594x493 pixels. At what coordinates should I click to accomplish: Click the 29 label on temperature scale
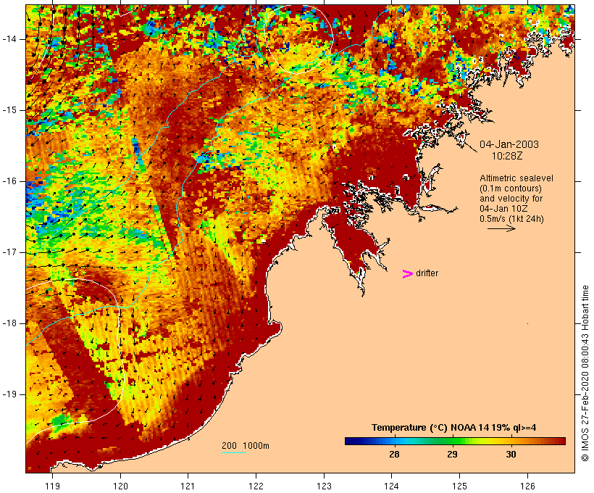[452, 454]
